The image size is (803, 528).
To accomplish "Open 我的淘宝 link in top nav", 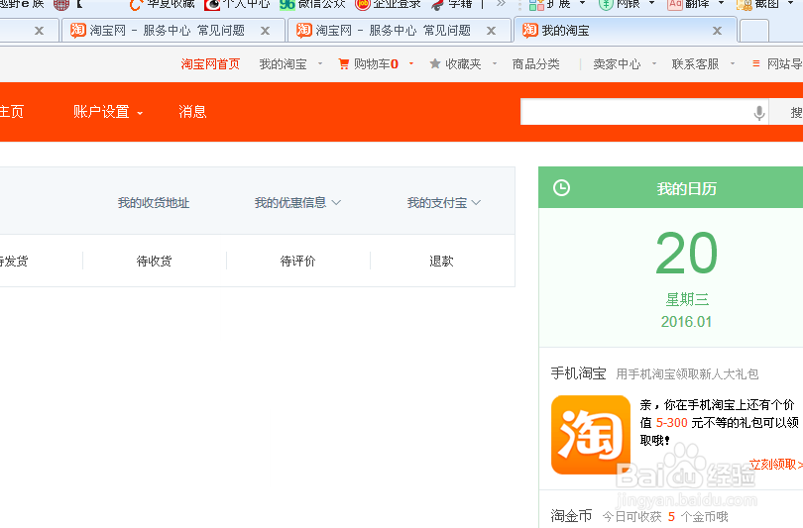I will 283,64.
